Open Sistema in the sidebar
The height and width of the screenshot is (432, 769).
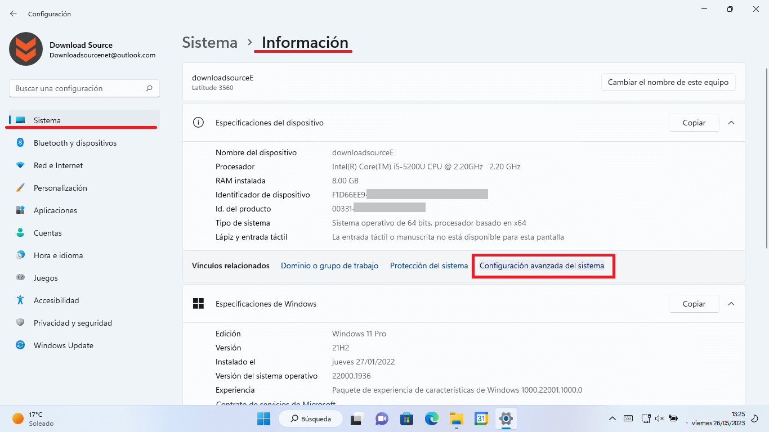pos(84,120)
